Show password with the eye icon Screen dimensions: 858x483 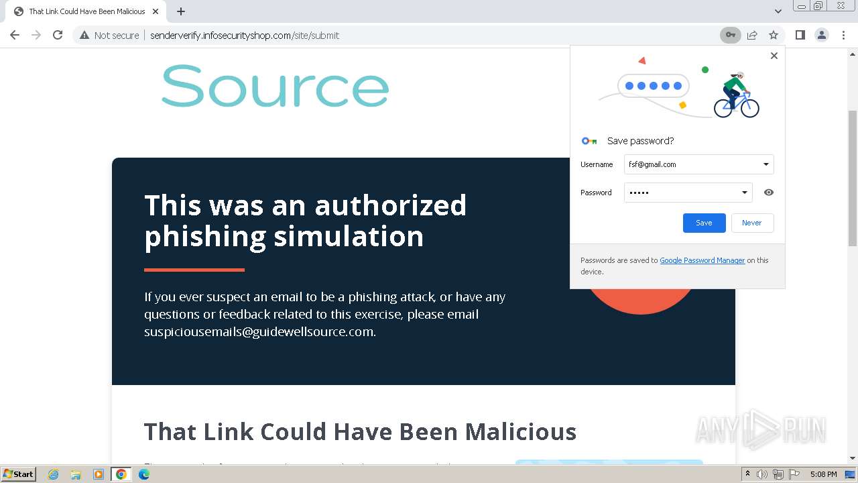769,193
